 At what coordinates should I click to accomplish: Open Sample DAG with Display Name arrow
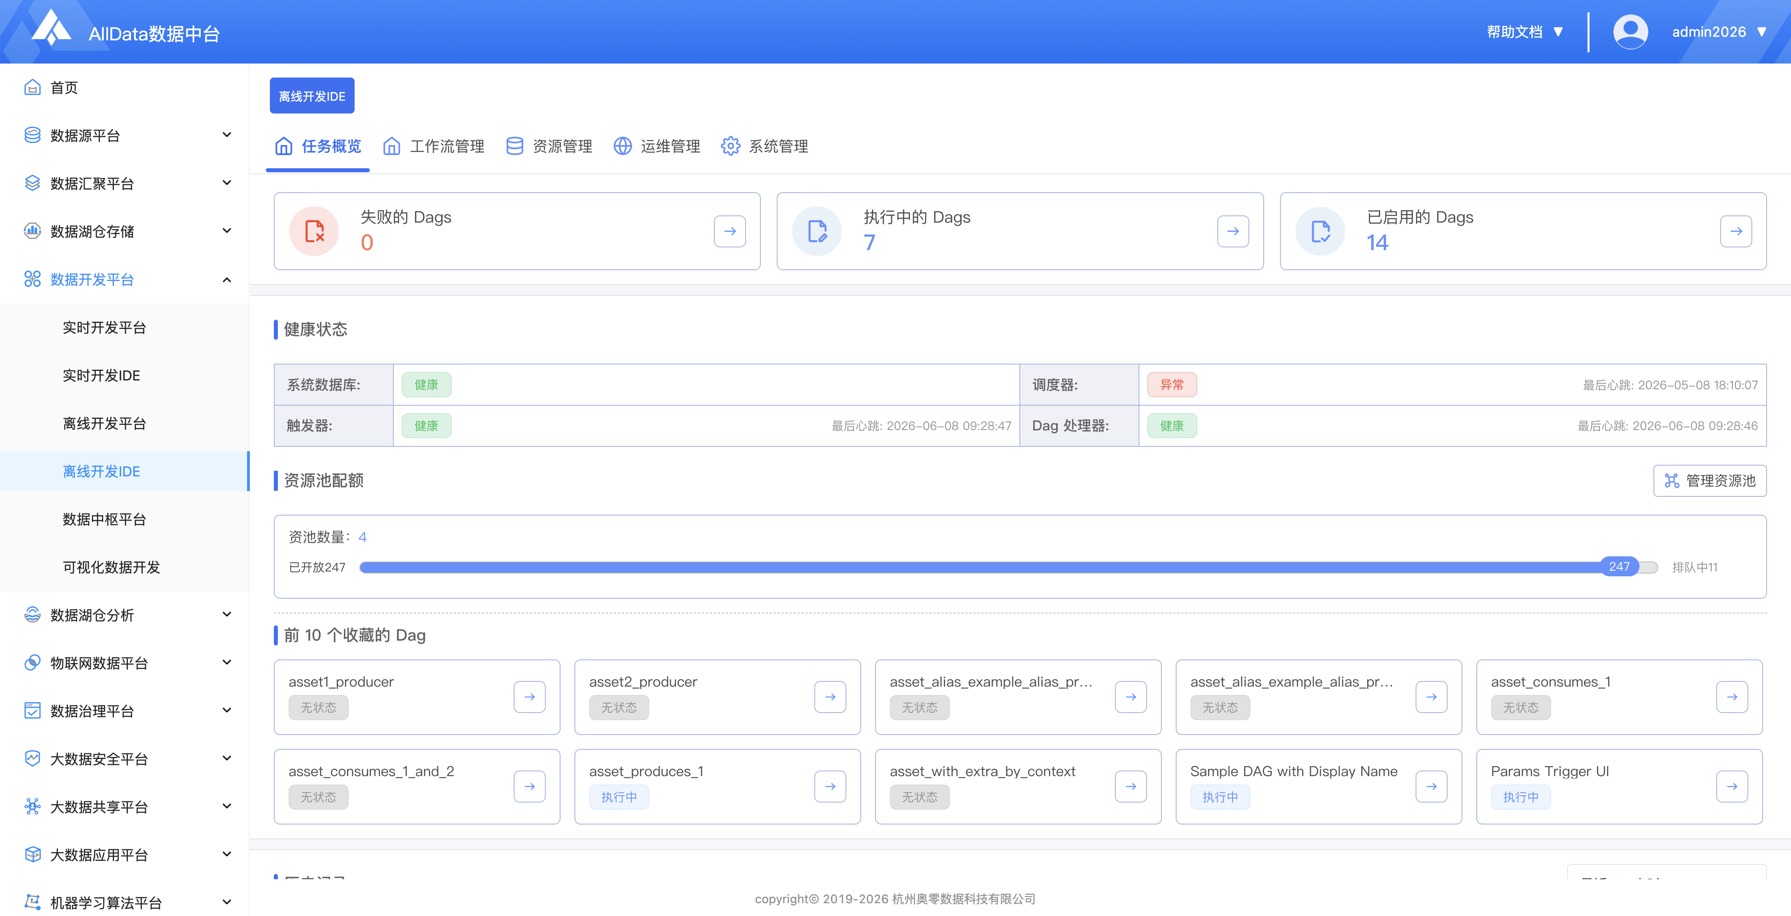pos(1432,787)
